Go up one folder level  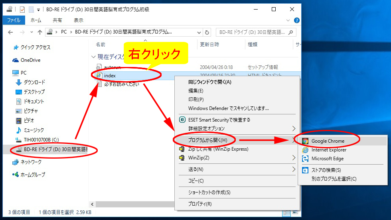[x=40, y=32]
